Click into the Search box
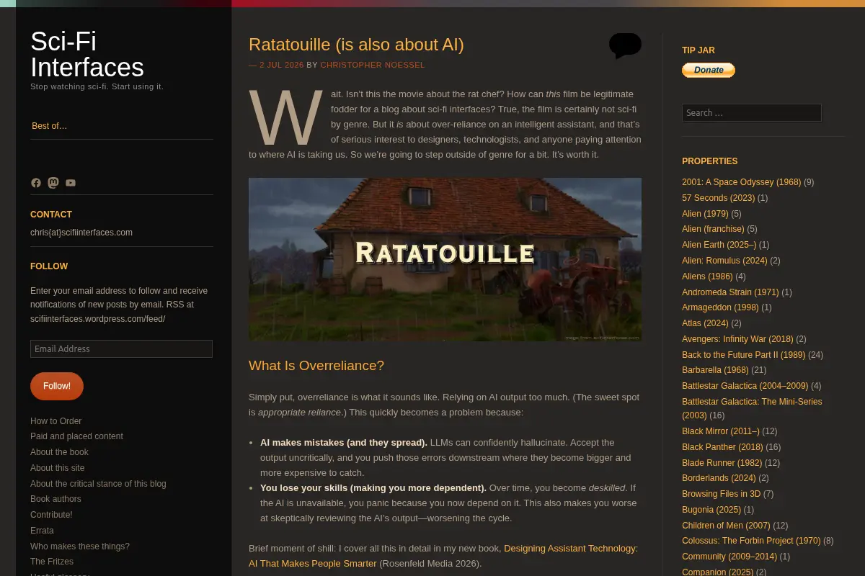The width and height of the screenshot is (865, 576). coord(752,113)
